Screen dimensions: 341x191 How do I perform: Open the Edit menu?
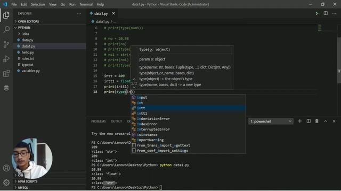coord(23,4)
